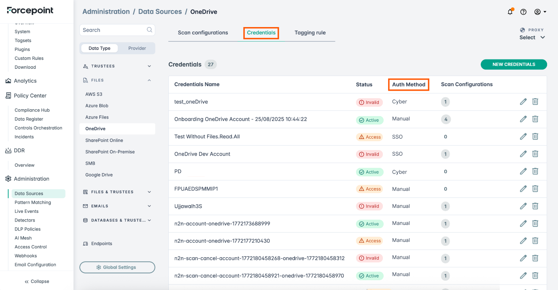Open the notifications bell icon
Screen dimensions: 558x290
point(510,12)
